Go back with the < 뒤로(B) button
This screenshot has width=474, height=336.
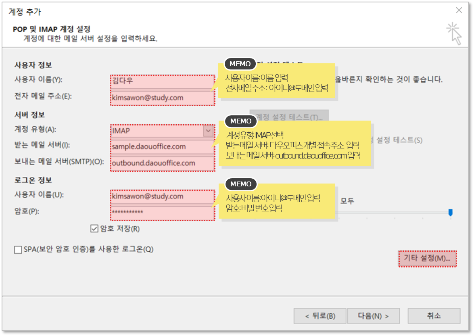(x=320, y=316)
